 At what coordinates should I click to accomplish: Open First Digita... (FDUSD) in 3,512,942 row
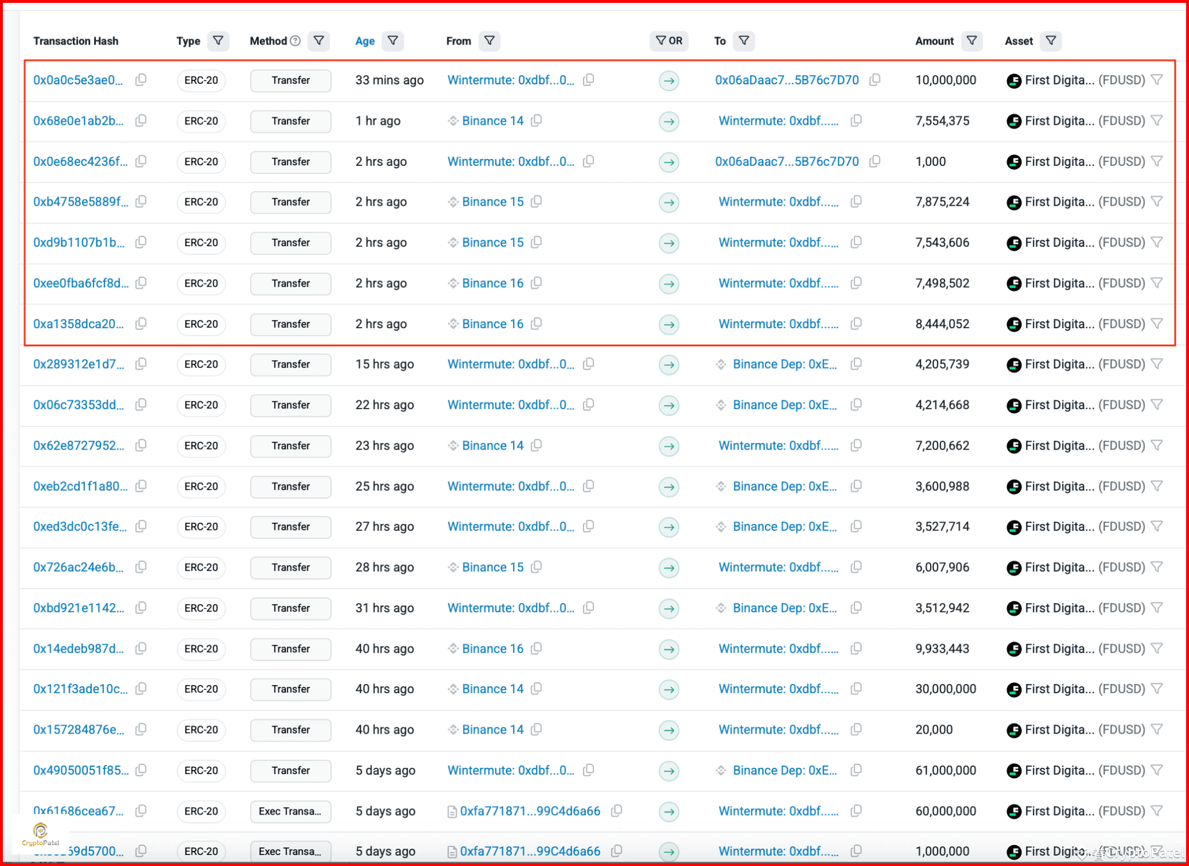tap(1085, 608)
